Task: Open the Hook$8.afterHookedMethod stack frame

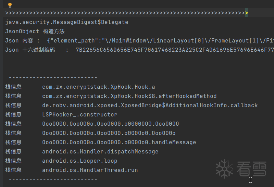Action: coord(129,96)
